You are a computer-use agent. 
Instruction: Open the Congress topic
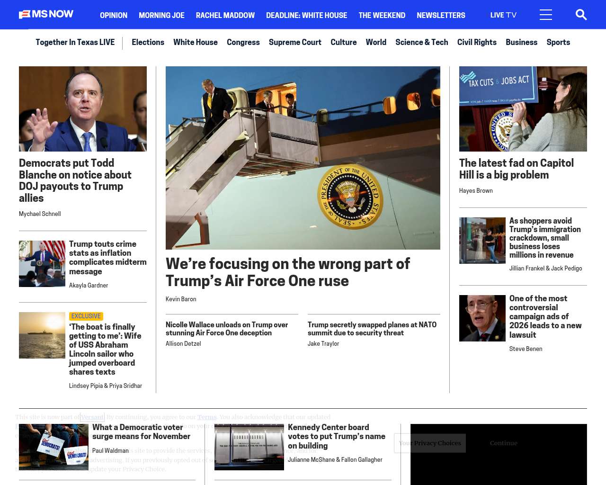coord(243,42)
